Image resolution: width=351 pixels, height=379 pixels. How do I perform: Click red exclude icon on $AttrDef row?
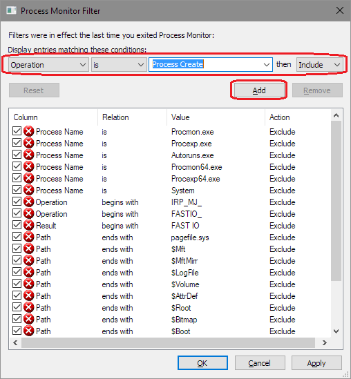point(28,296)
